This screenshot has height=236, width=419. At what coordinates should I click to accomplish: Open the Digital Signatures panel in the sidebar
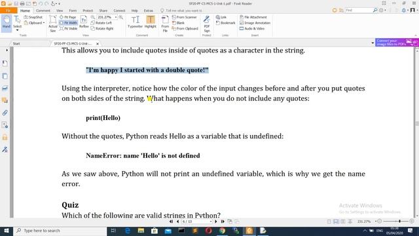click(x=5, y=149)
